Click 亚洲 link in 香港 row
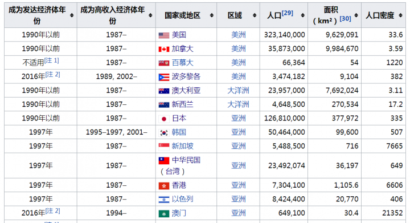This screenshot has width=410, height=223. coord(238,185)
